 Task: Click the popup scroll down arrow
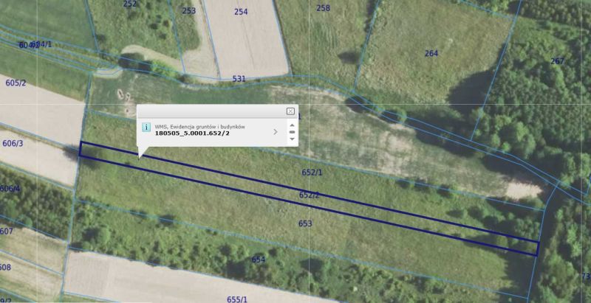point(292,139)
